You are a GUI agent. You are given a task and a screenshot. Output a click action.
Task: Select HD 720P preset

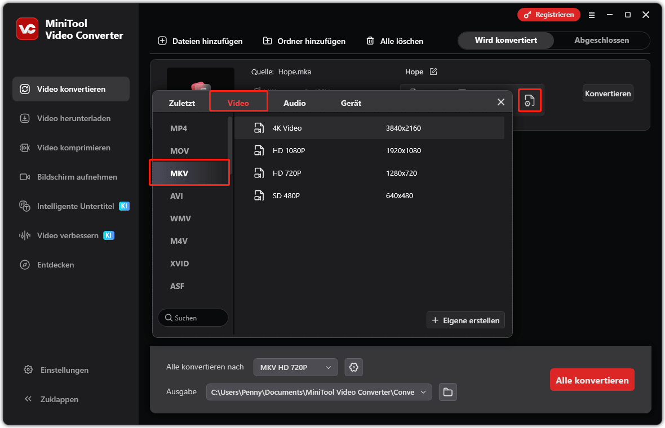pyautogui.click(x=369, y=173)
